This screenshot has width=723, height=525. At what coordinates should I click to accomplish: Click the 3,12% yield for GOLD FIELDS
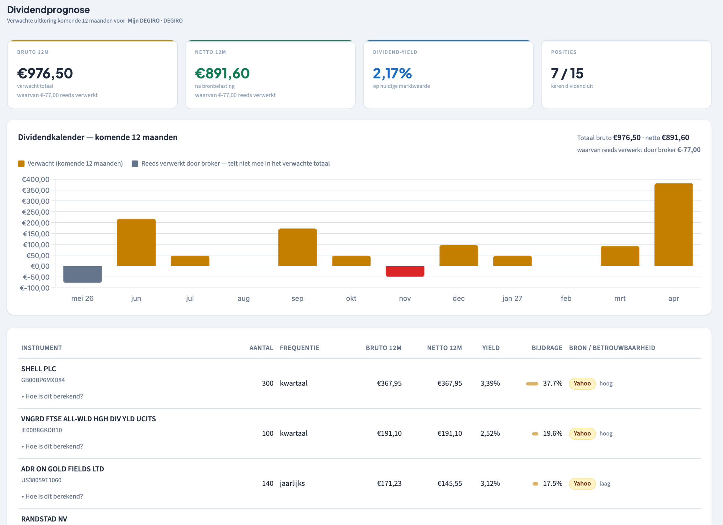point(490,483)
